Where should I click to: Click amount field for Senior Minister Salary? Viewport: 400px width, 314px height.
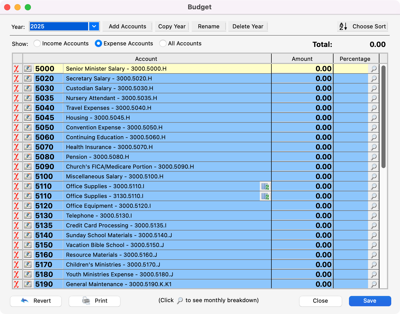coord(302,69)
